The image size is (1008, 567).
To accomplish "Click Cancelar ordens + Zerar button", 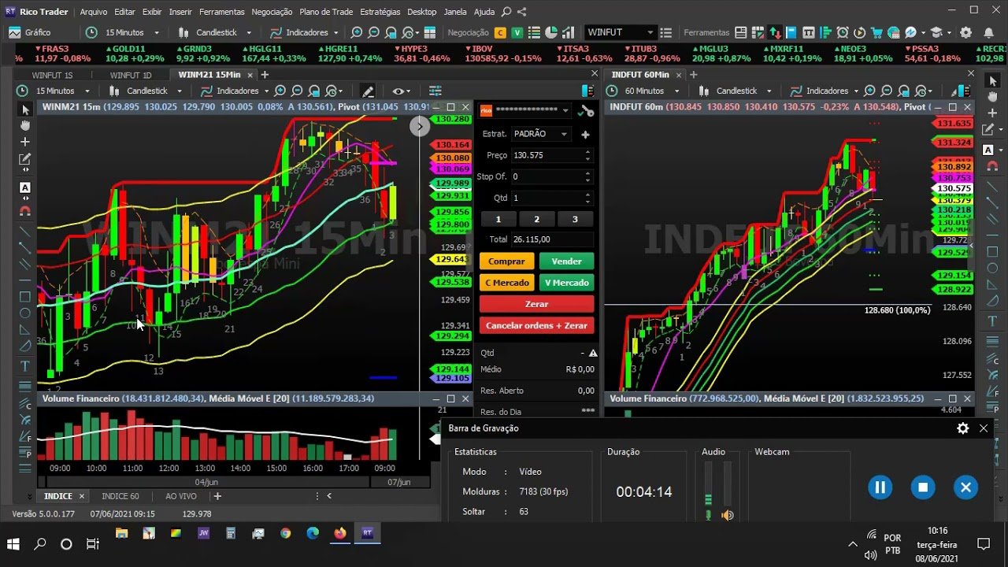I will coord(536,325).
